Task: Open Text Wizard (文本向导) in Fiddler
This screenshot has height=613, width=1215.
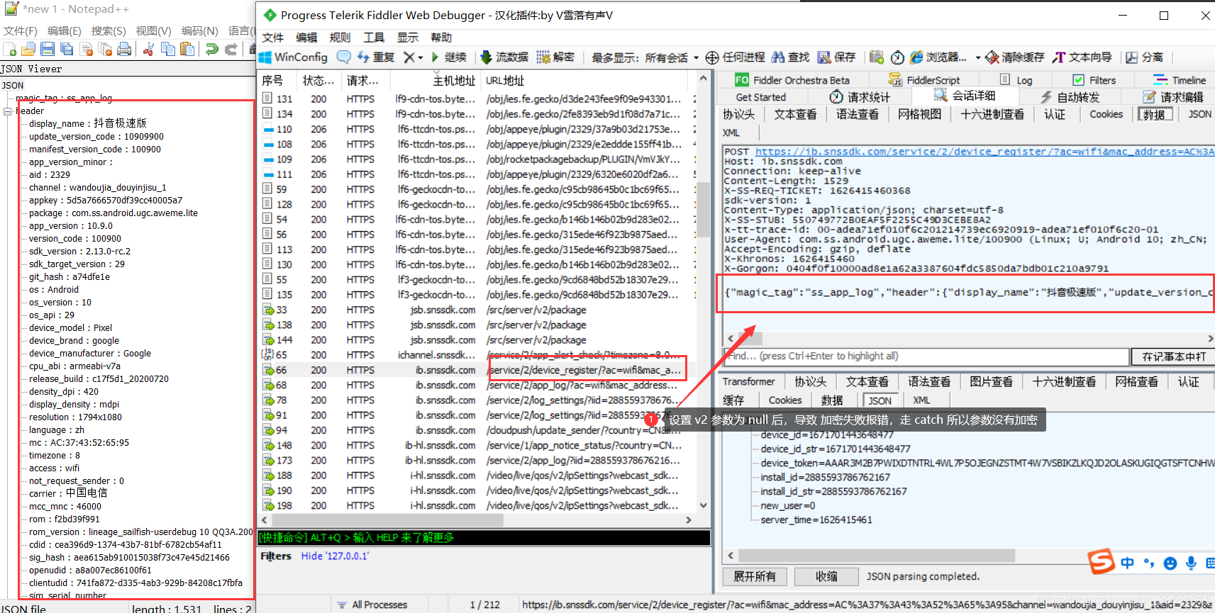Action: [1082, 57]
